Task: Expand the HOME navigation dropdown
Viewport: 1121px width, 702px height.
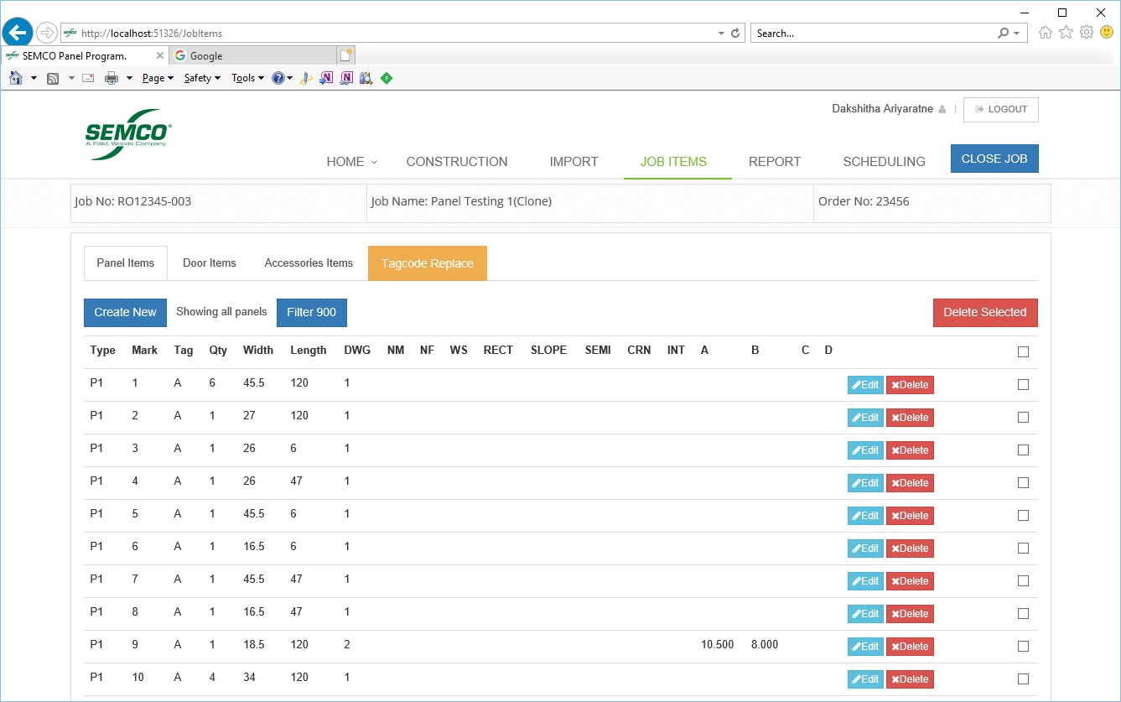Action: (x=351, y=162)
